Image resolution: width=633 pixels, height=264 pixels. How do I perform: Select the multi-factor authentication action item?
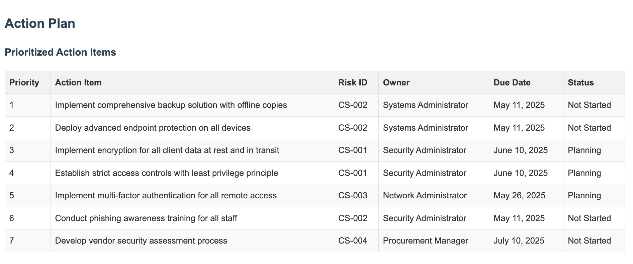pos(166,195)
